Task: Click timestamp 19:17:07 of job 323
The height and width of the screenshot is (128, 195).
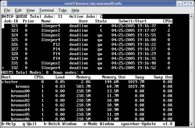Action: pos(147,30)
